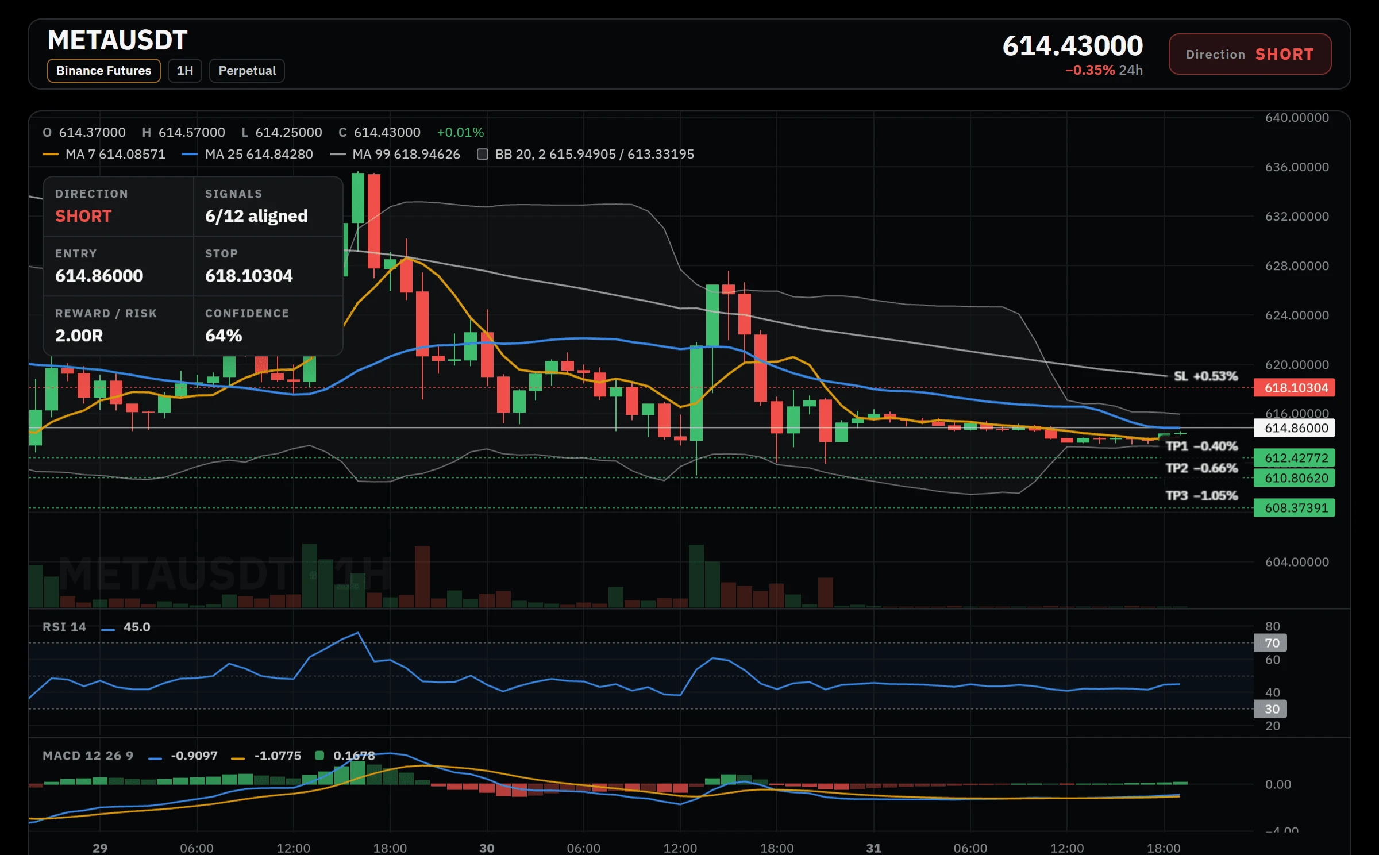The image size is (1379, 855).
Task: Click the blue MACD line legend marker
Action: click(x=155, y=758)
